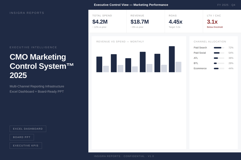Open the EXECUTIVE KPIS panel
Screen dimensions: 241x160
coord(26,145)
